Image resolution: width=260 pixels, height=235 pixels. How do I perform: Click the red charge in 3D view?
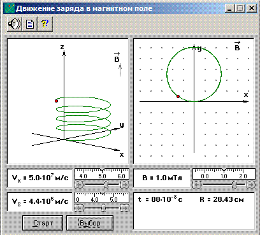[56, 101]
